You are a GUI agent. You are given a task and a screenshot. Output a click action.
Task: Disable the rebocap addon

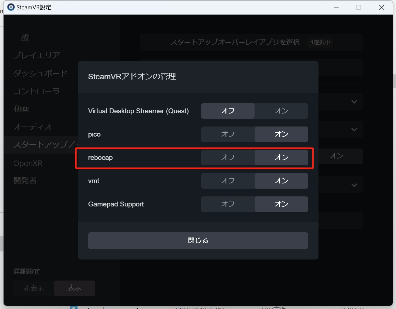click(228, 158)
